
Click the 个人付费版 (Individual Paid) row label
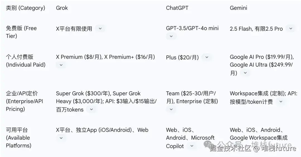point(25,61)
